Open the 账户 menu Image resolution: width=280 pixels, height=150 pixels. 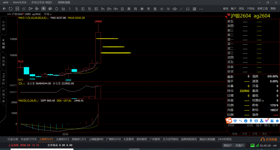[233, 9]
